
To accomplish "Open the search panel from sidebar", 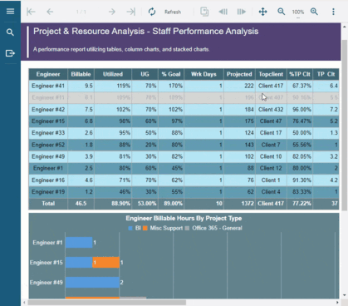I will pyautogui.click(x=10, y=32).
